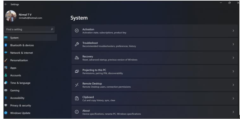Expand the Activation row chevron
The image size is (240, 119).
(233, 31)
